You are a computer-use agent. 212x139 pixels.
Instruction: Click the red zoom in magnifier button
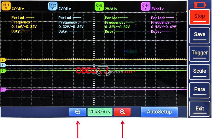pos(122,112)
